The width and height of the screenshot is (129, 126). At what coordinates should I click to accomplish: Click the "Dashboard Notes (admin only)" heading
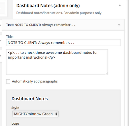pyautogui.click(x=48, y=6)
